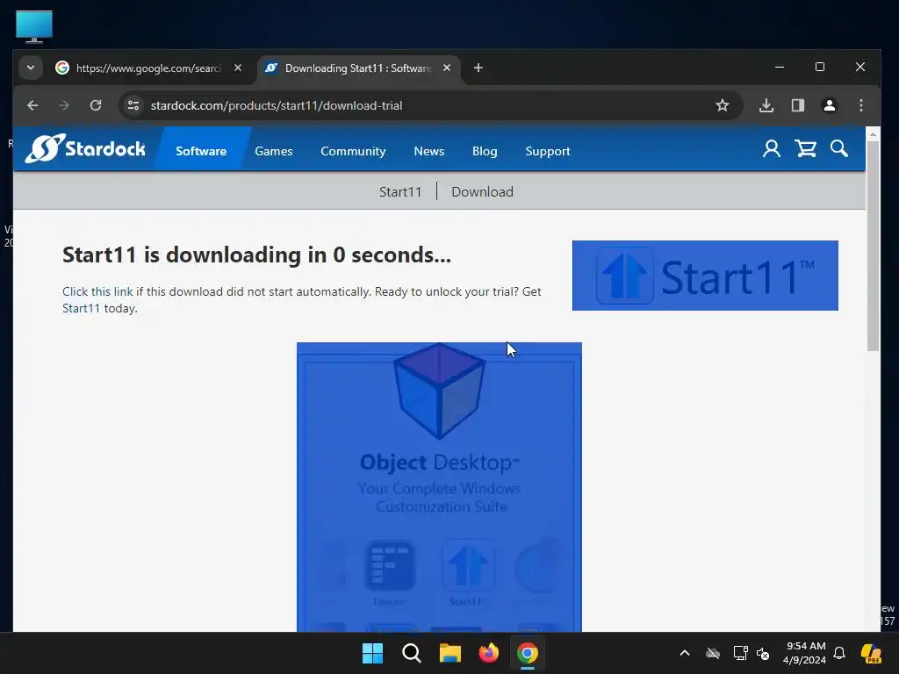This screenshot has width=899, height=674.
Task: Go to Start11 product sub-navigation link
Action: 400,192
